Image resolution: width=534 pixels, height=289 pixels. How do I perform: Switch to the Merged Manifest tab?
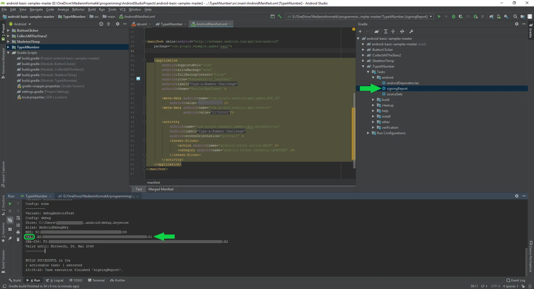(161, 189)
